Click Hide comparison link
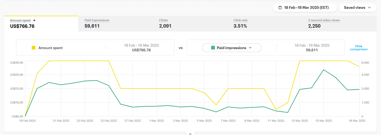 point(358,48)
